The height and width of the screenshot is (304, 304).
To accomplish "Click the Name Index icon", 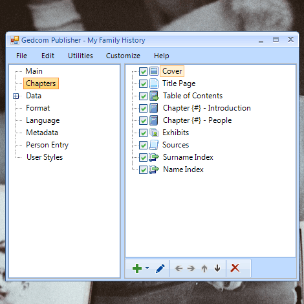I will 154,169.
